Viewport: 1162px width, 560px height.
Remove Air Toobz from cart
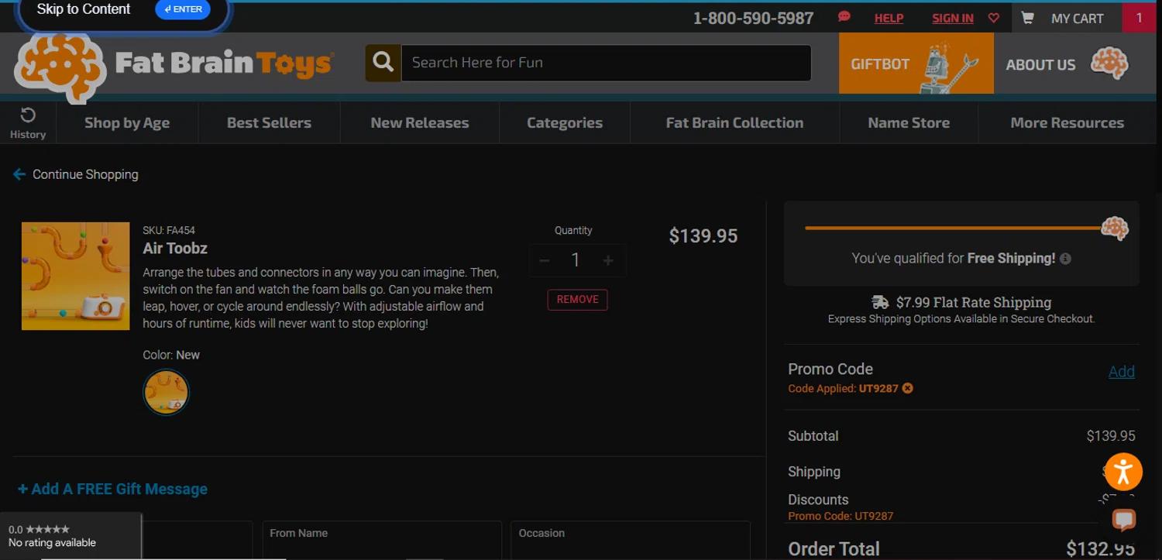[577, 300]
